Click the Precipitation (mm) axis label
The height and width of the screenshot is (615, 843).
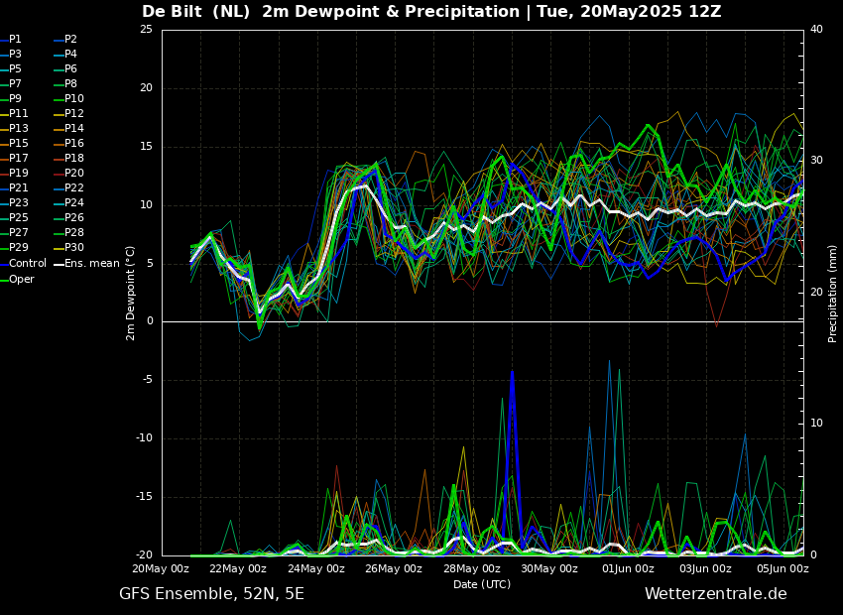click(833, 293)
